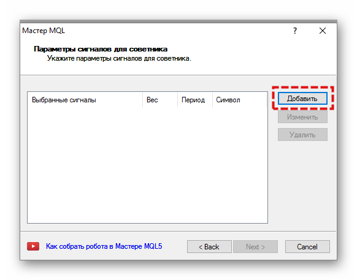Cancel the MQL wizard
This screenshot has height=280, width=357.
(307, 246)
